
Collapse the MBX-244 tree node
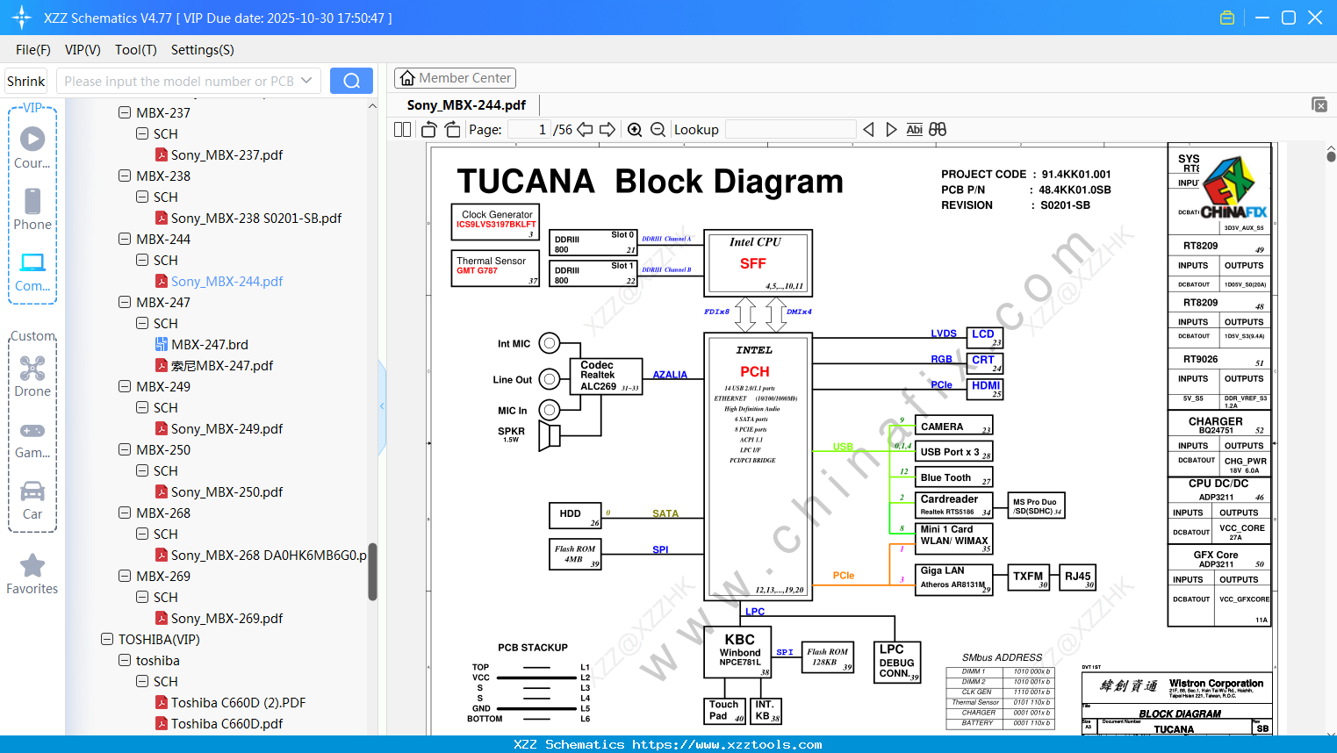tap(125, 240)
